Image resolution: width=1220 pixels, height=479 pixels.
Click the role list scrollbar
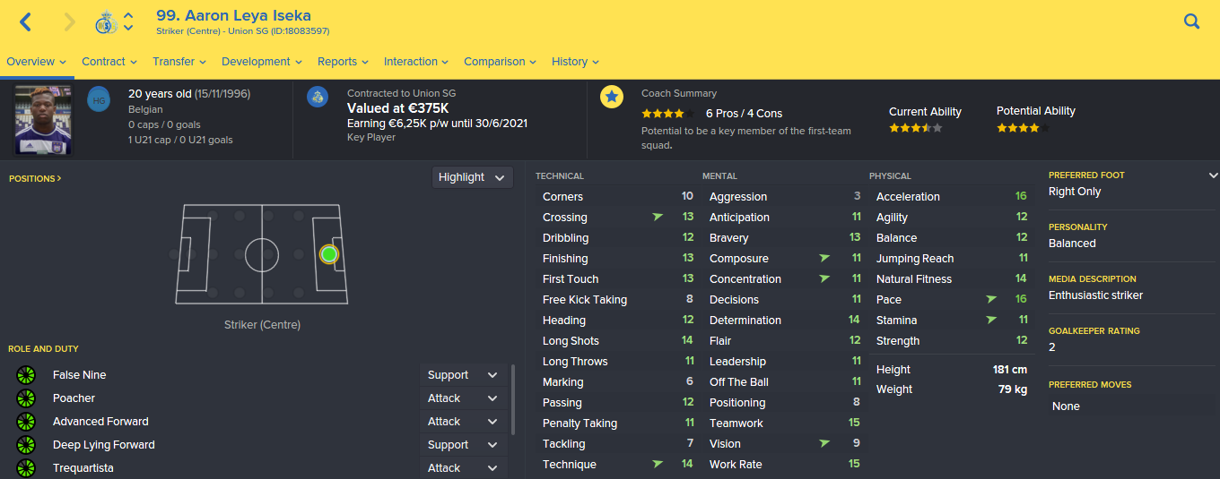tap(513, 399)
